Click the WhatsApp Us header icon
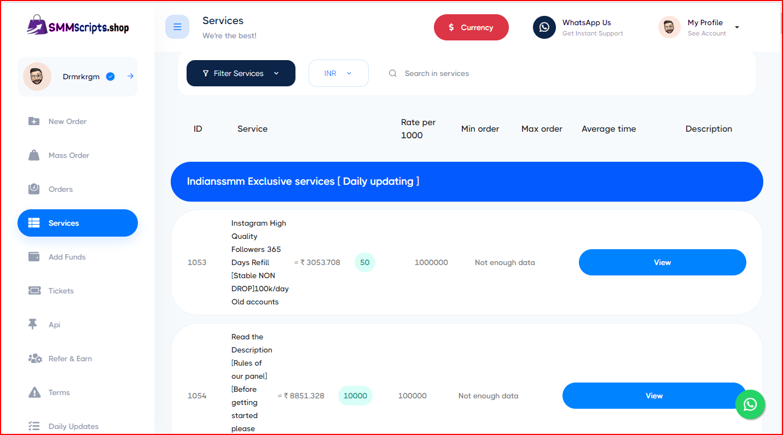The width and height of the screenshot is (783, 435). pos(544,27)
